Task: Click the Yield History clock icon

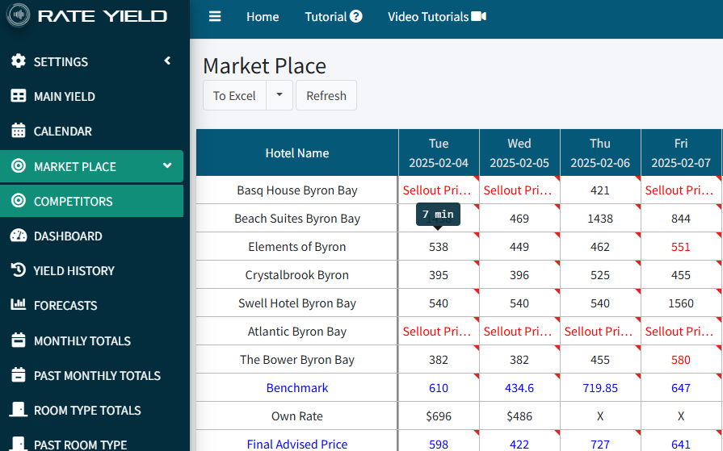Action: pyautogui.click(x=19, y=270)
